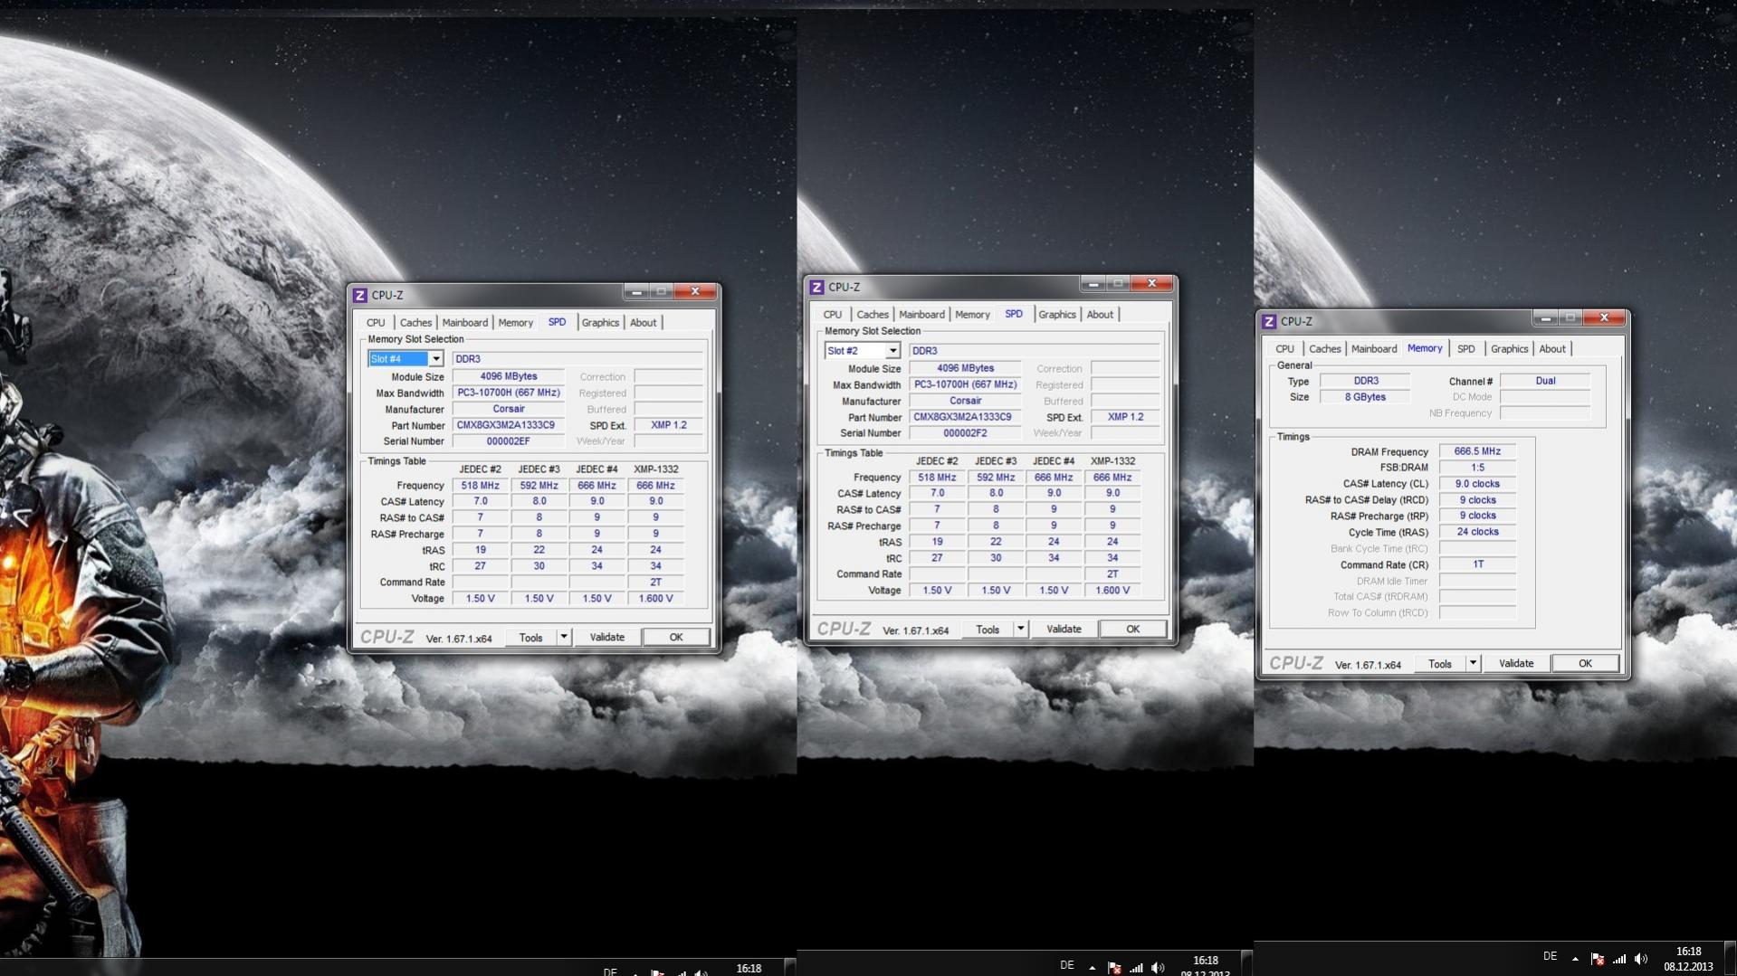Expand the Tools arrow in the Slot #2 window

click(x=1020, y=629)
